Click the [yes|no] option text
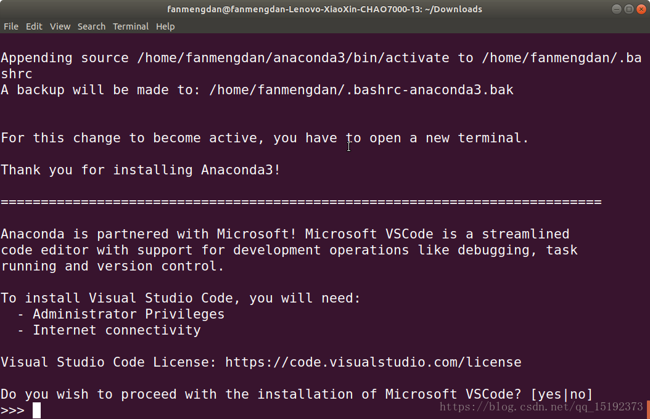 [561, 394]
